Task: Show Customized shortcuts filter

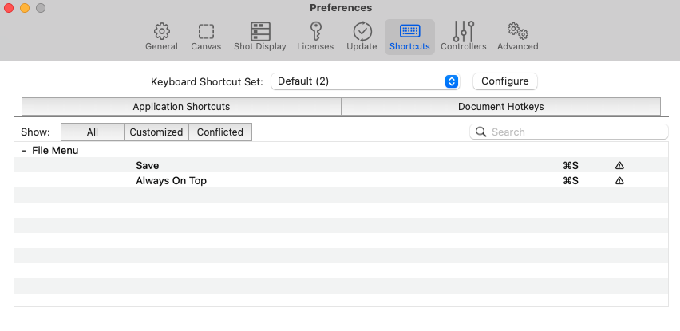Action: click(x=156, y=132)
